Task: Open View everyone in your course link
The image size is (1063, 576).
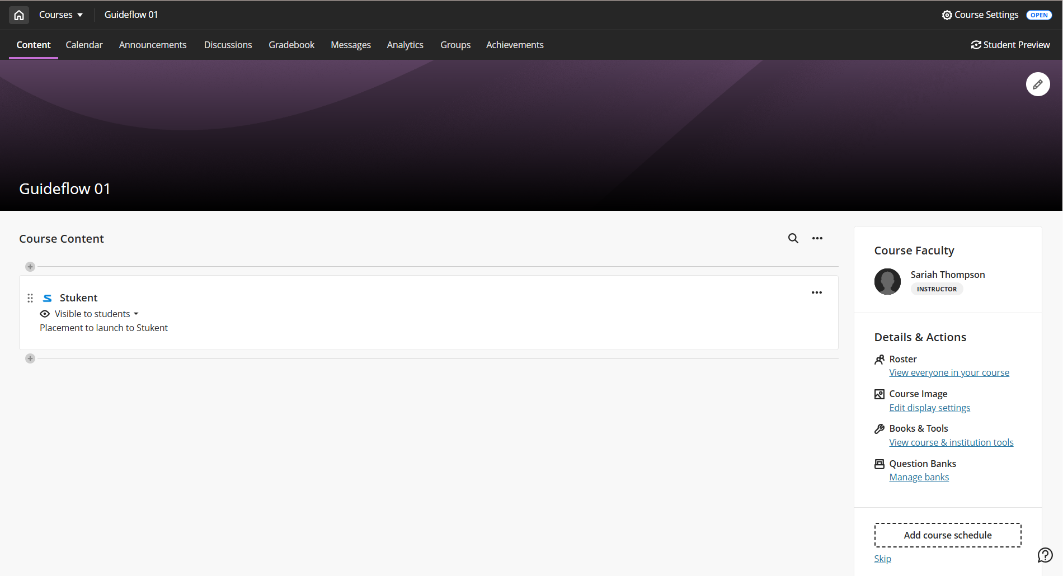Action: pyautogui.click(x=949, y=372)
